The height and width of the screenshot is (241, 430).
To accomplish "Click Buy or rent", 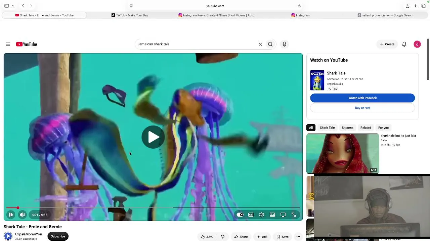I will point(362,108).
